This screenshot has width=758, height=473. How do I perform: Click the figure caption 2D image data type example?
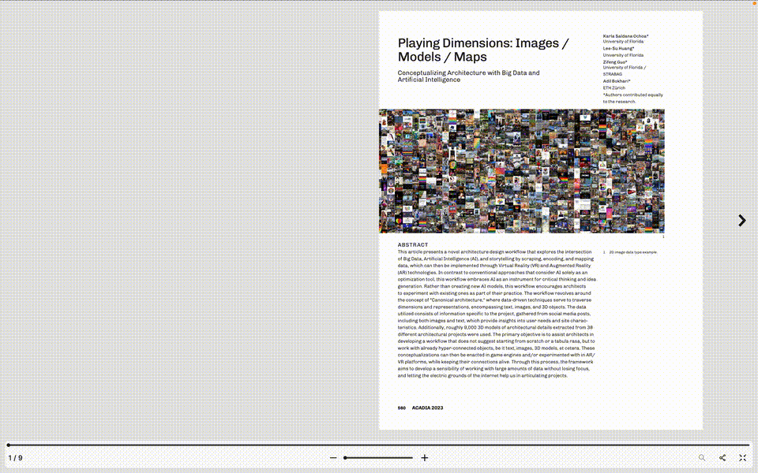(x=632, y=252)
